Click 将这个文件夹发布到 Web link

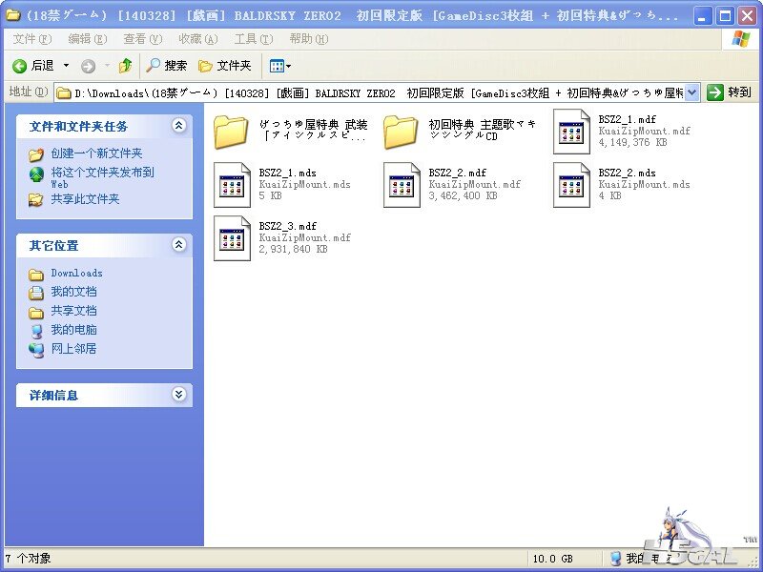103,177
